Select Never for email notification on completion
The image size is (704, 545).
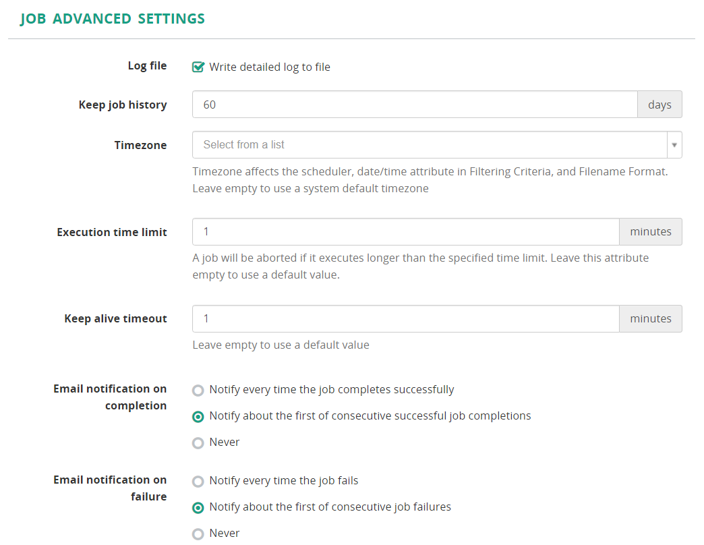[x=198, y=443]
